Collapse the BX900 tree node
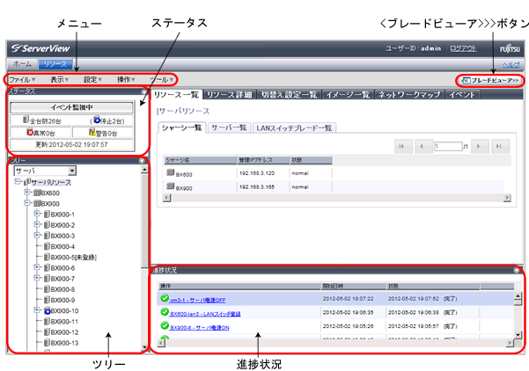 tap(27, 203)
